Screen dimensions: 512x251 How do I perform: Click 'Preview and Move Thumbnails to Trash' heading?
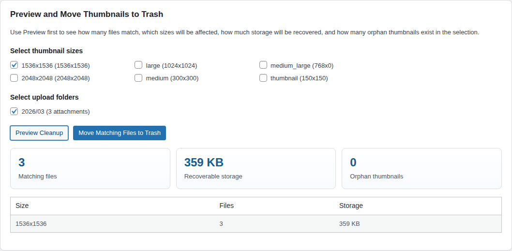click(87, 15)
